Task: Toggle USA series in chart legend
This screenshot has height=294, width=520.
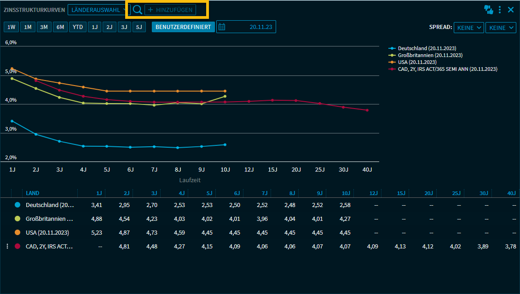Action: click(x=417, y=62)
